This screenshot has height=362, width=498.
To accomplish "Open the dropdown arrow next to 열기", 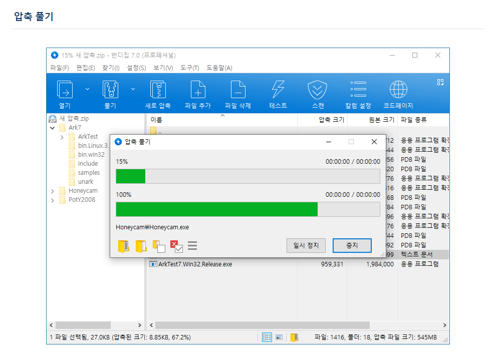I will tap(87, 89).
